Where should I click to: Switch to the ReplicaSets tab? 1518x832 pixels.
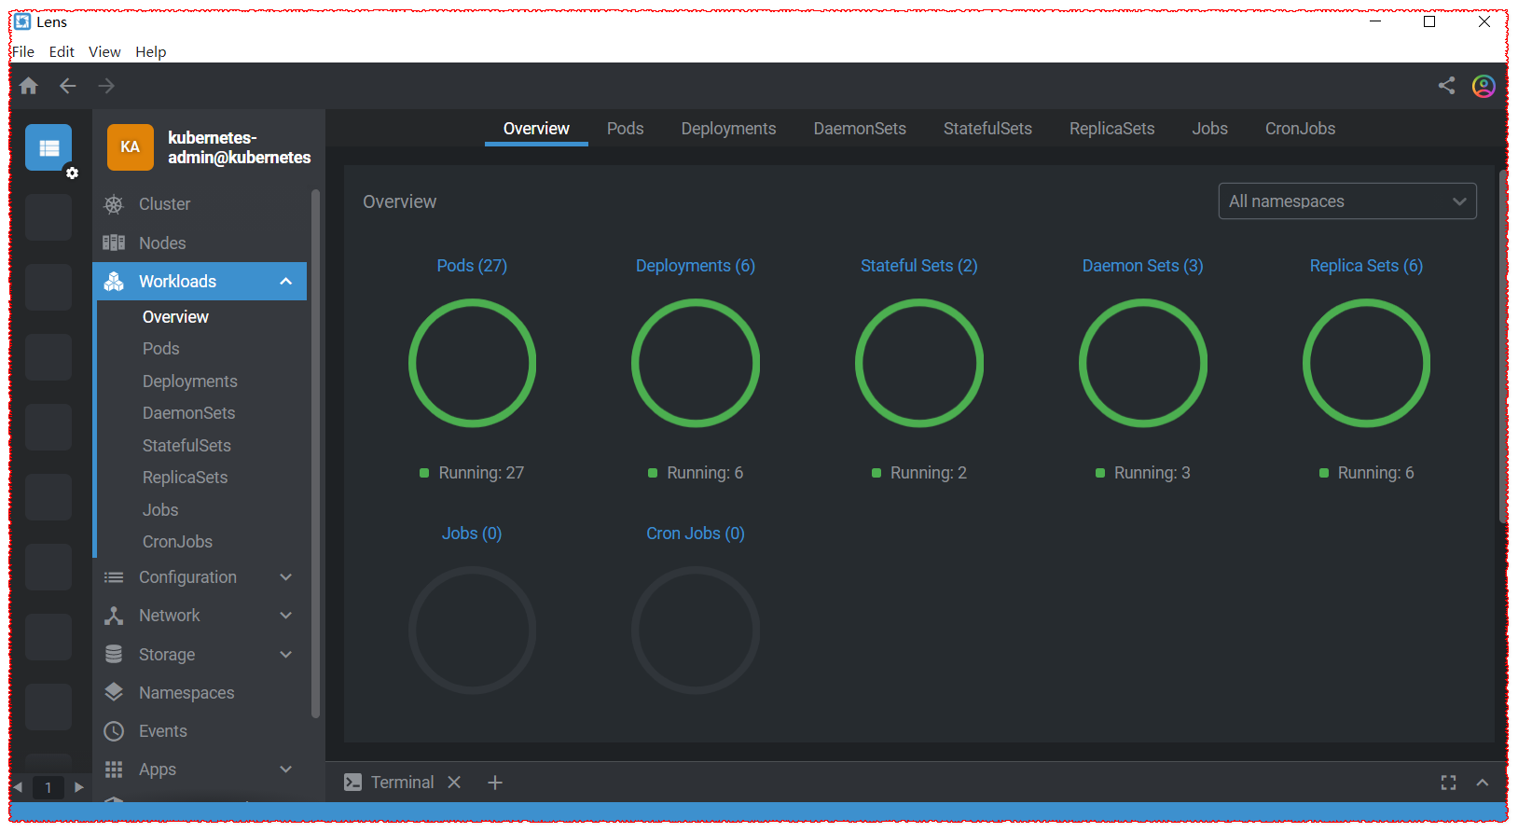(1111, 129)
